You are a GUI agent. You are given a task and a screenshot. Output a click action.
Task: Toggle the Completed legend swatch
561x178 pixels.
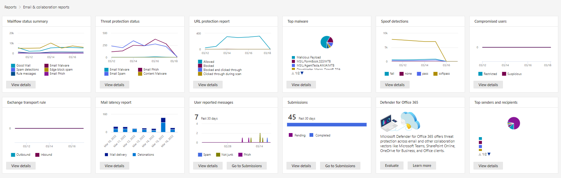[x=311, y=135]
